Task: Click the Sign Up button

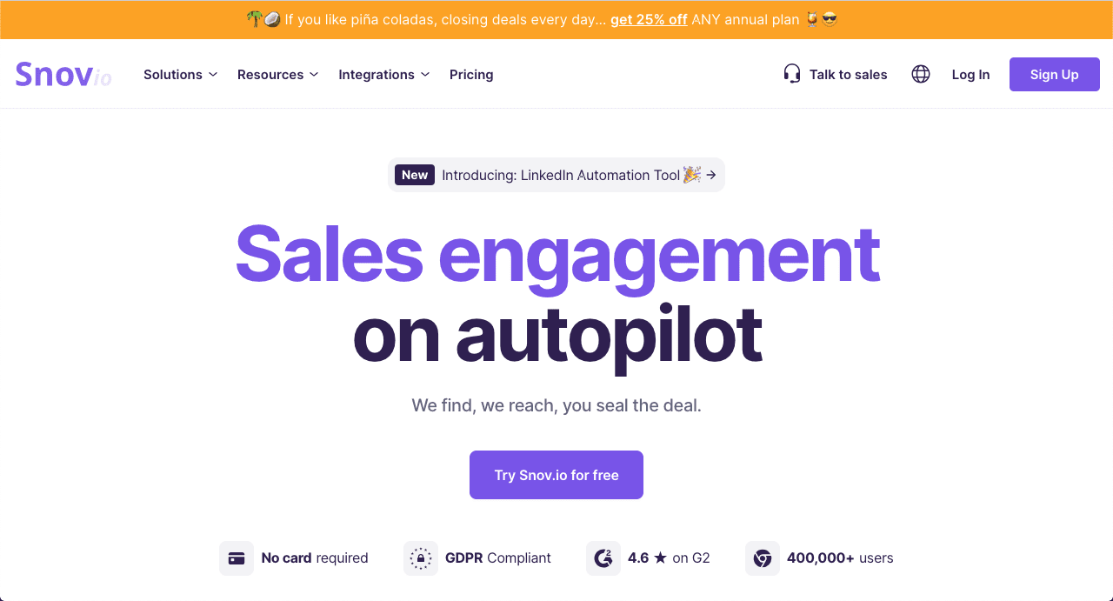Action: pyautogui.click(x=1055, y=75)
